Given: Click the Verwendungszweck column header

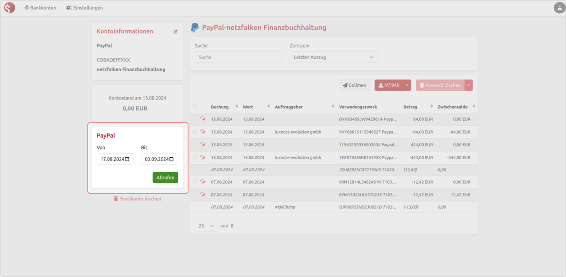Looking at the screenshot, I should [x=358, y=107].
